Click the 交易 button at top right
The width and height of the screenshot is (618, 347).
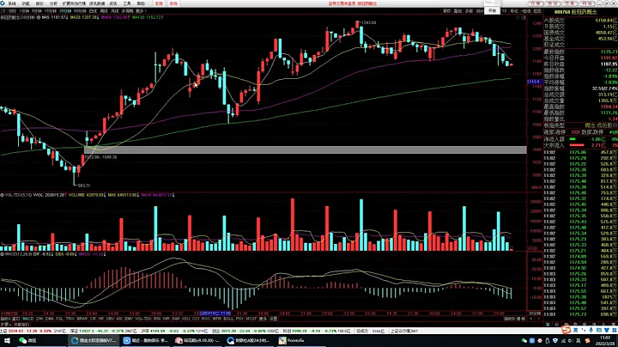pyautogui.click(x=570, y=3)
